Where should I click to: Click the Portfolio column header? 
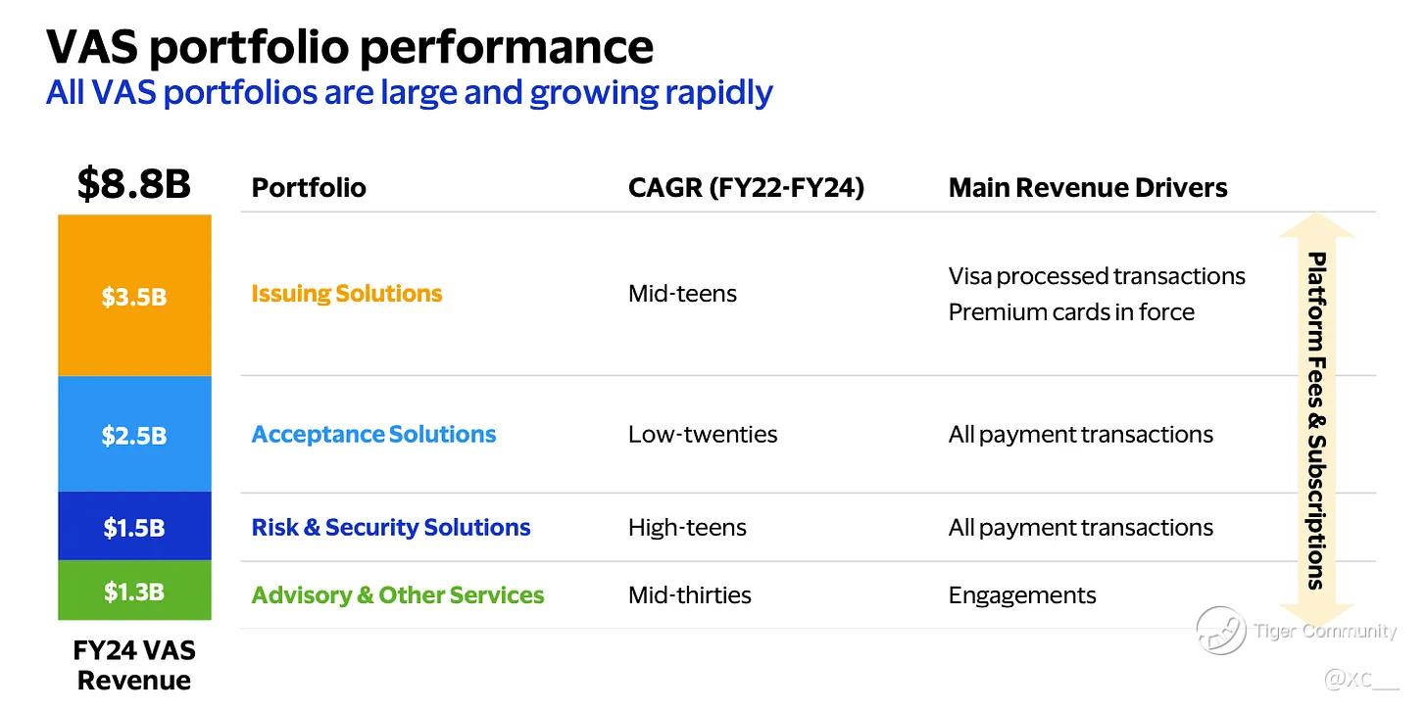309,187
